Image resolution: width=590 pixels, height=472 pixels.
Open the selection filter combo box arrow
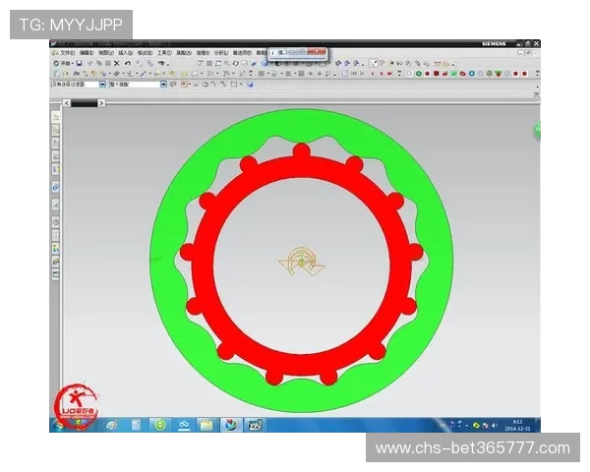point(102,85)
